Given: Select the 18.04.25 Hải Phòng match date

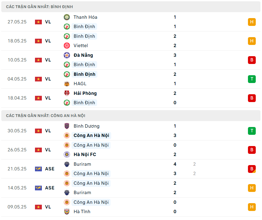Looking at the screenshot, I should 17,98.
